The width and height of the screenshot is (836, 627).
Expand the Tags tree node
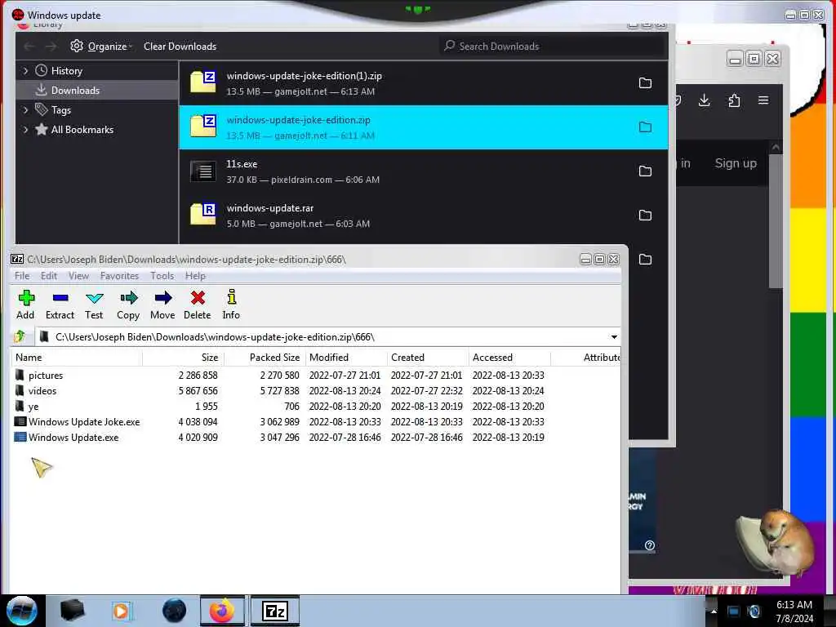25,110
